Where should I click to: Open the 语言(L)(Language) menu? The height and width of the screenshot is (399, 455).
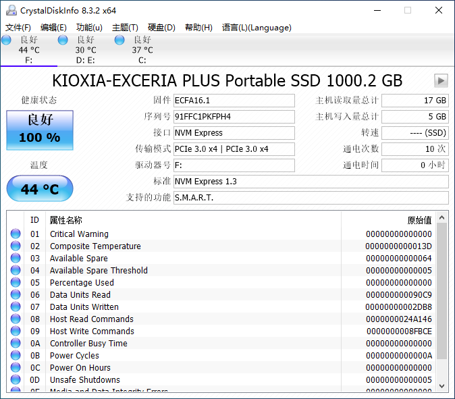[257, 28]
